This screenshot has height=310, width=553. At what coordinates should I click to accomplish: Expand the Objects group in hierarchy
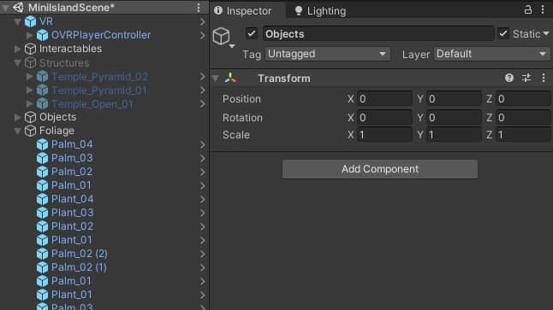point(17,117)
